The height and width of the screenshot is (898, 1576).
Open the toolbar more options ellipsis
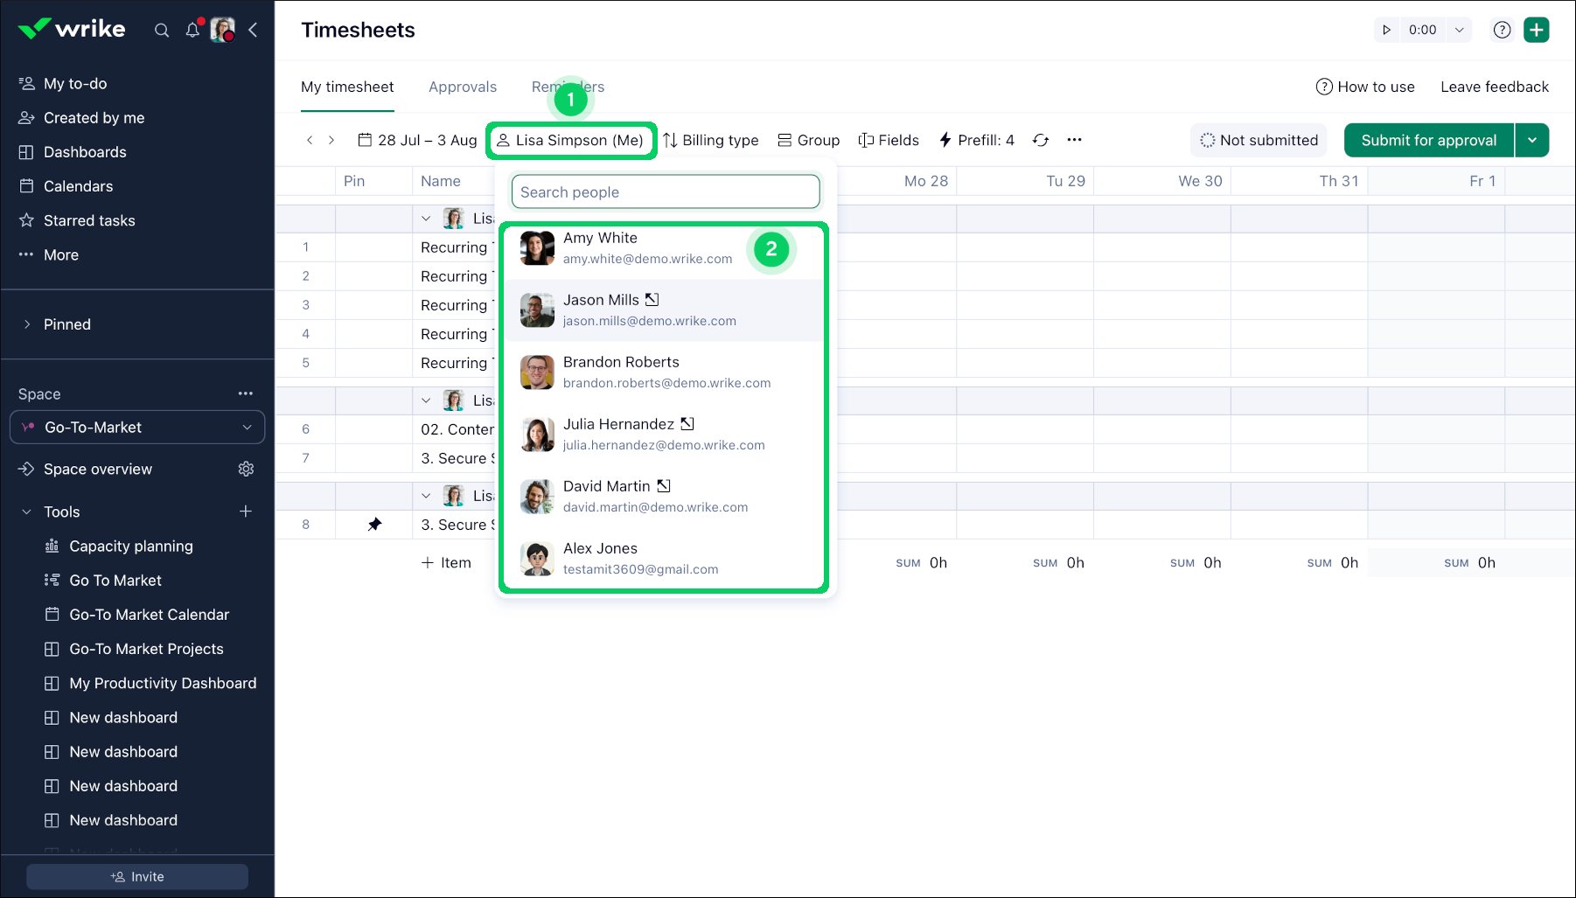(1075, 140)
